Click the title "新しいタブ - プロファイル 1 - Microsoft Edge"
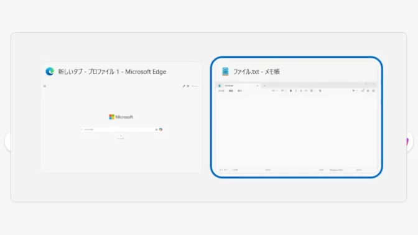The image size is (418, 235). [112, 71]
